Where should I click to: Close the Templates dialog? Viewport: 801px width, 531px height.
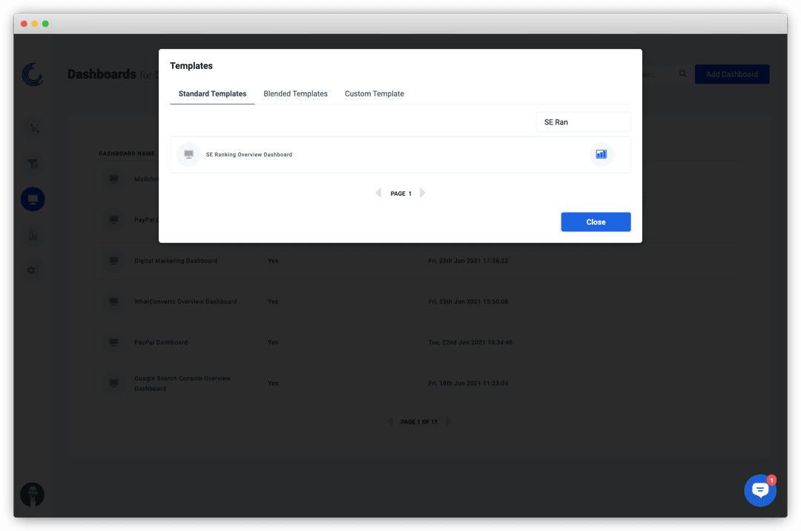tap(596, 222)
